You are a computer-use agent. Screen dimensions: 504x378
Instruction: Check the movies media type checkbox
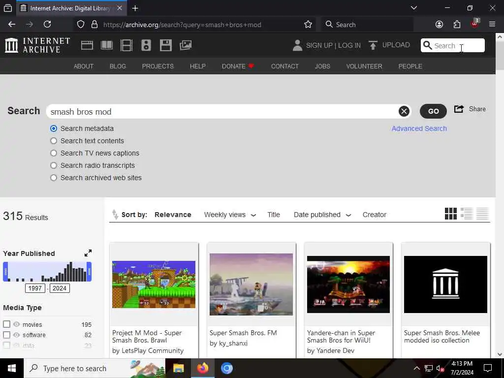click(7, 324)
